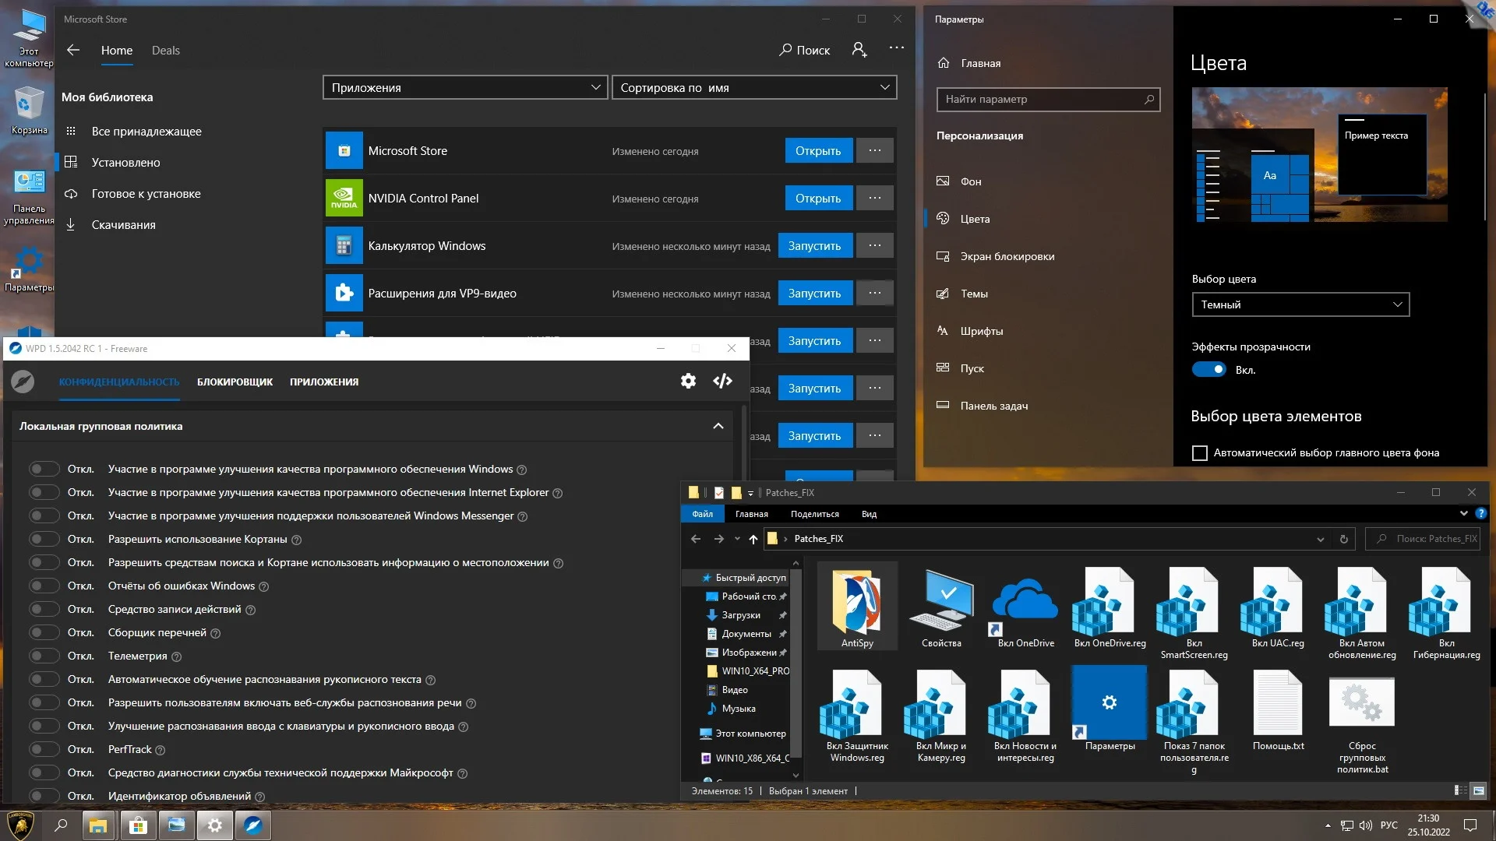Open WPD settings gear icon
This screenshot has height=841, width=1496.
(x=688, y=381)
